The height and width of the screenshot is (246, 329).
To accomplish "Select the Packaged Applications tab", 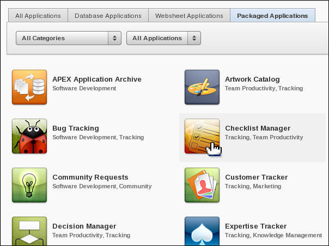I will 272,16.
